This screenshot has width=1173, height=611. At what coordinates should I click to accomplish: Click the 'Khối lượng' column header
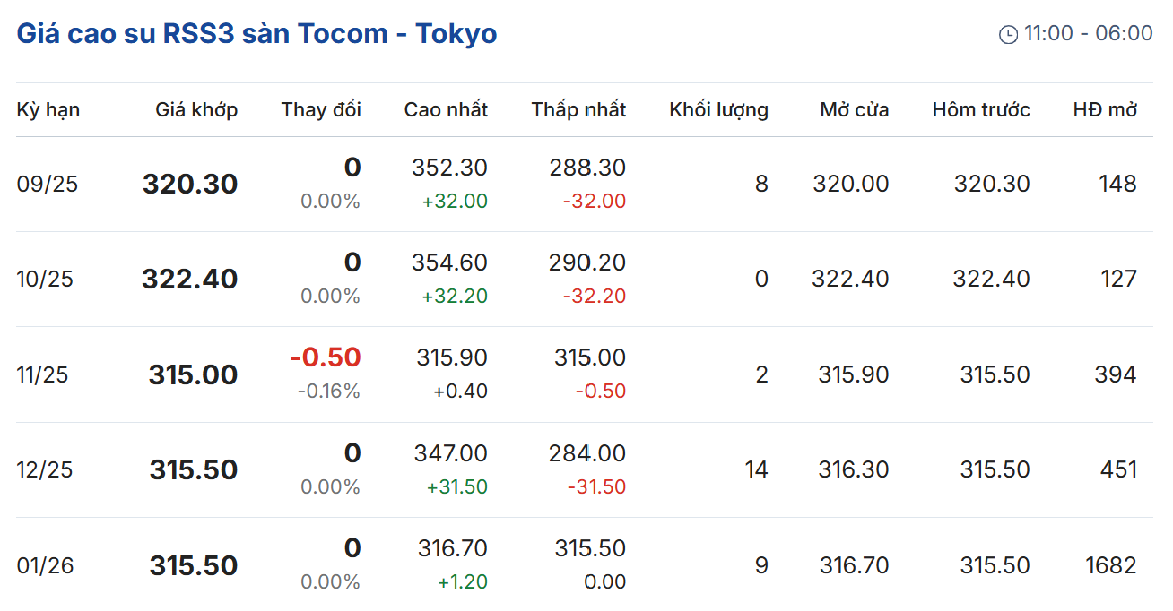(718, 110)
